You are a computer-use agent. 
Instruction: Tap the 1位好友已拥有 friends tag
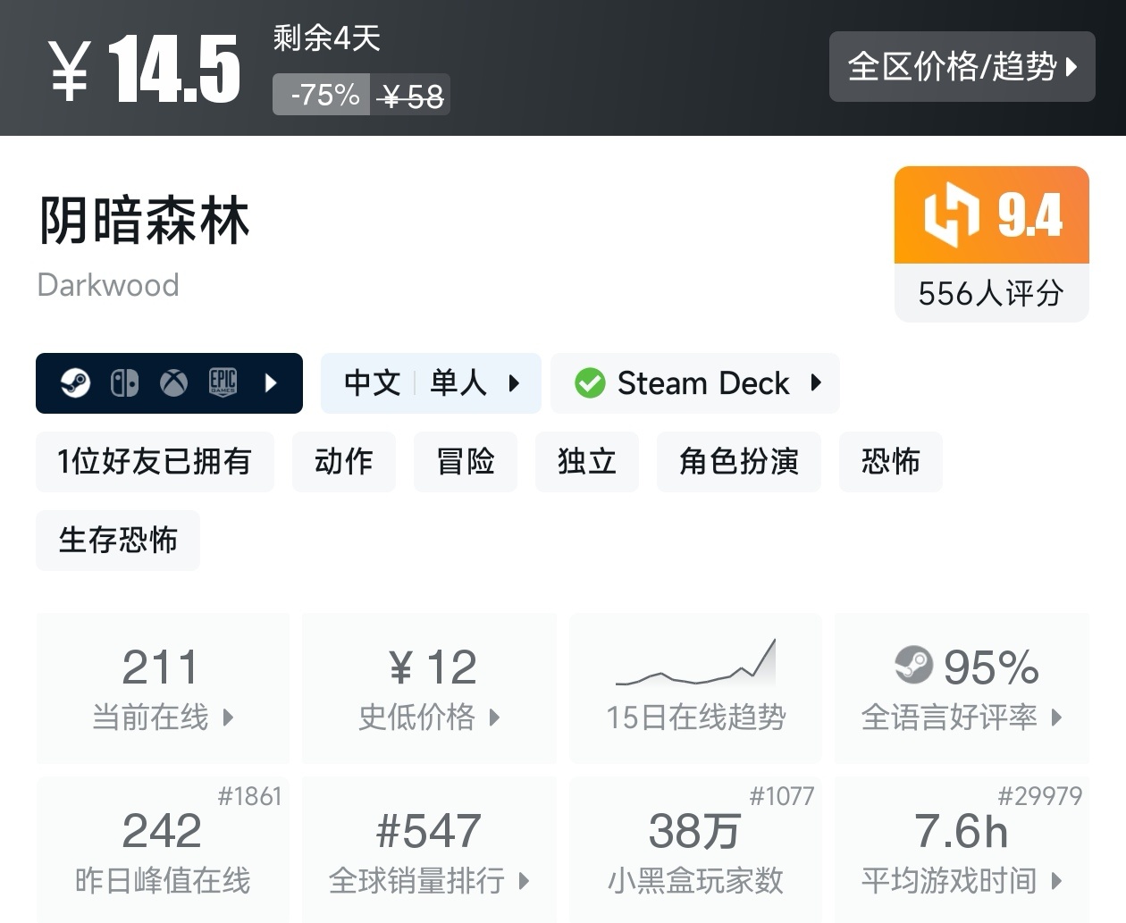155,461
